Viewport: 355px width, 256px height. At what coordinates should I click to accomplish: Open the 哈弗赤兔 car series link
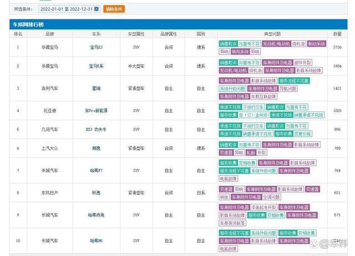coord(96,215)
